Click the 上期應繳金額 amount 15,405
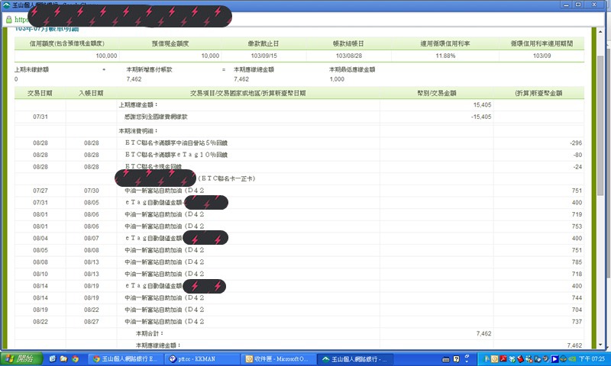Image resolution: width=611 pixels, height=366 pixels. (x=482, y=104)
